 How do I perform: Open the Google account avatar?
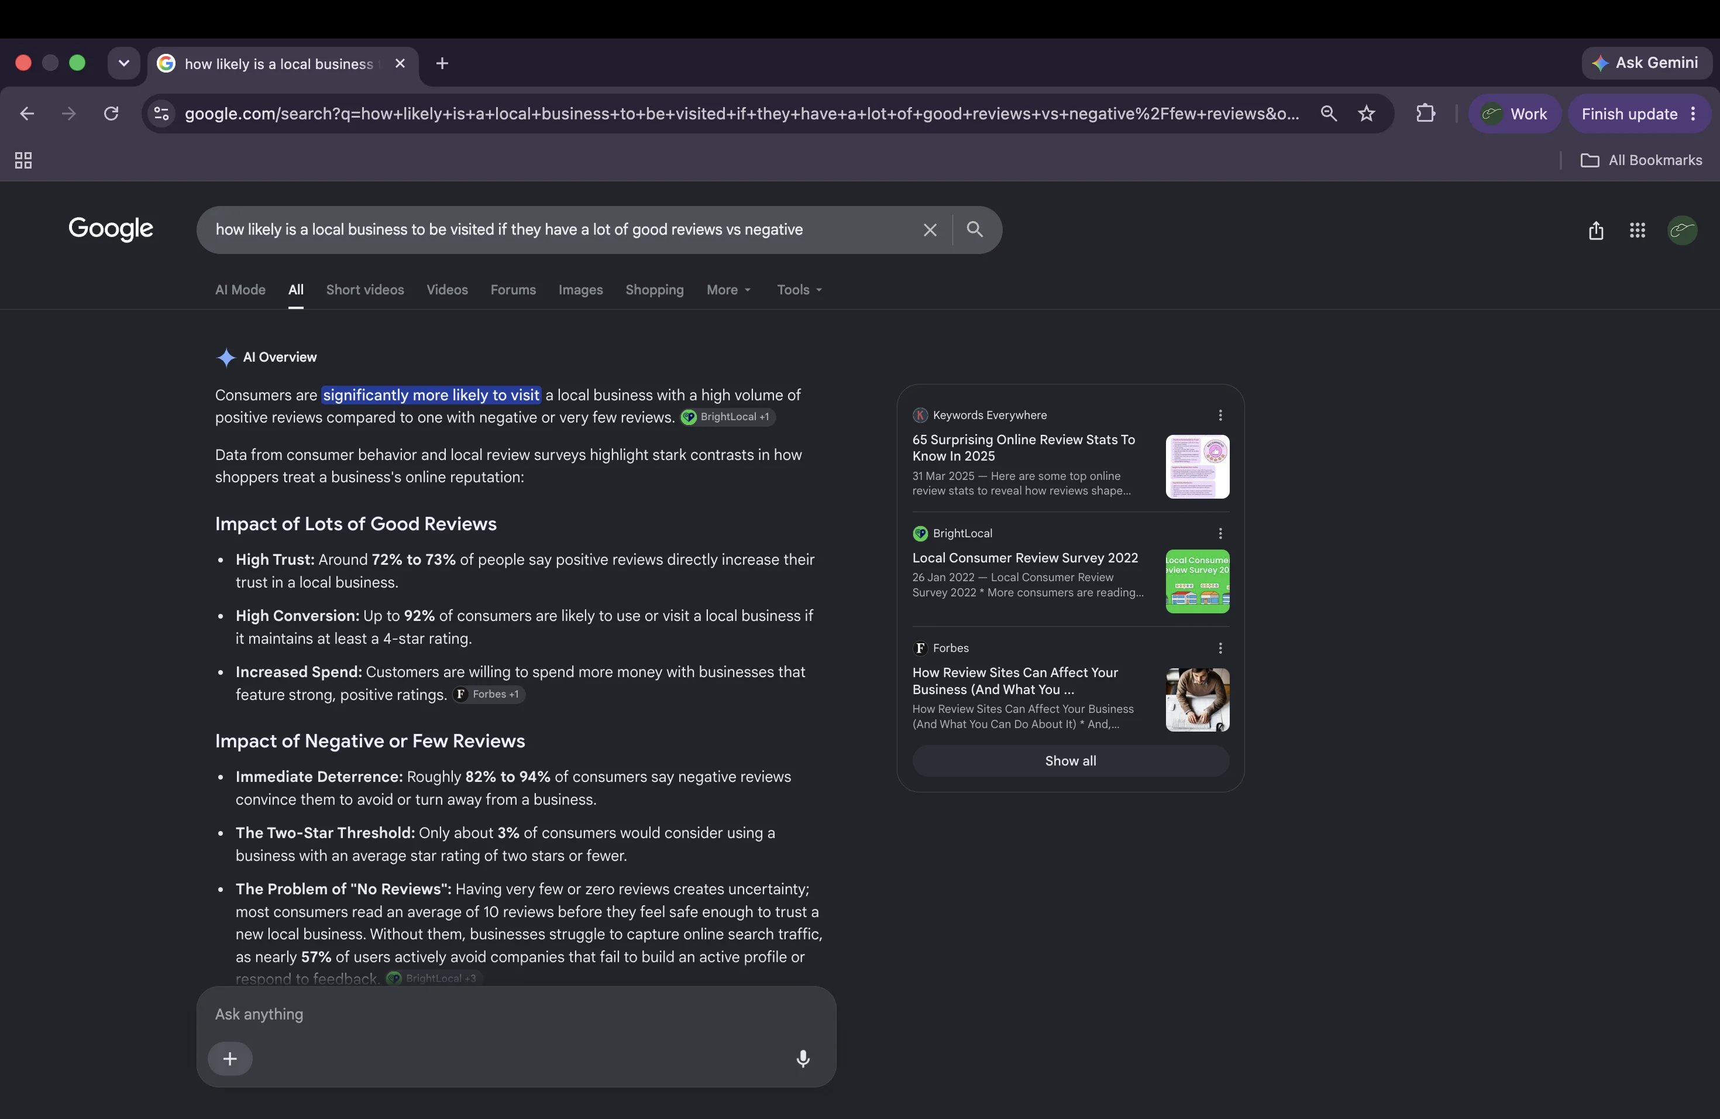1682,231
